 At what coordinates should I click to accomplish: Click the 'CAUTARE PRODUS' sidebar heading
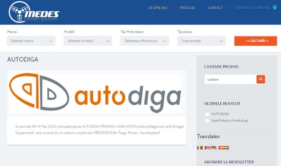click(221, 67)
